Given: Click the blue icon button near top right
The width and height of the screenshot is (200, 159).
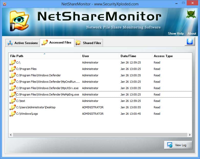Looking at the screenshot, I should coord(190,41).
